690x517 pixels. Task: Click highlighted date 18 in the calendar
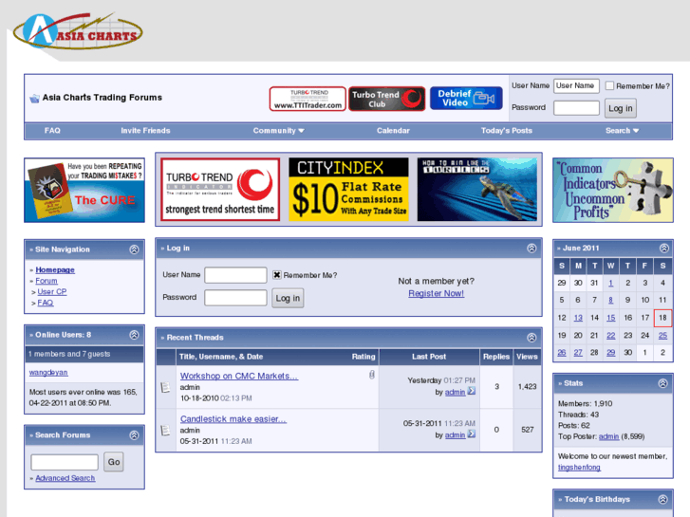tap(662, 318)
